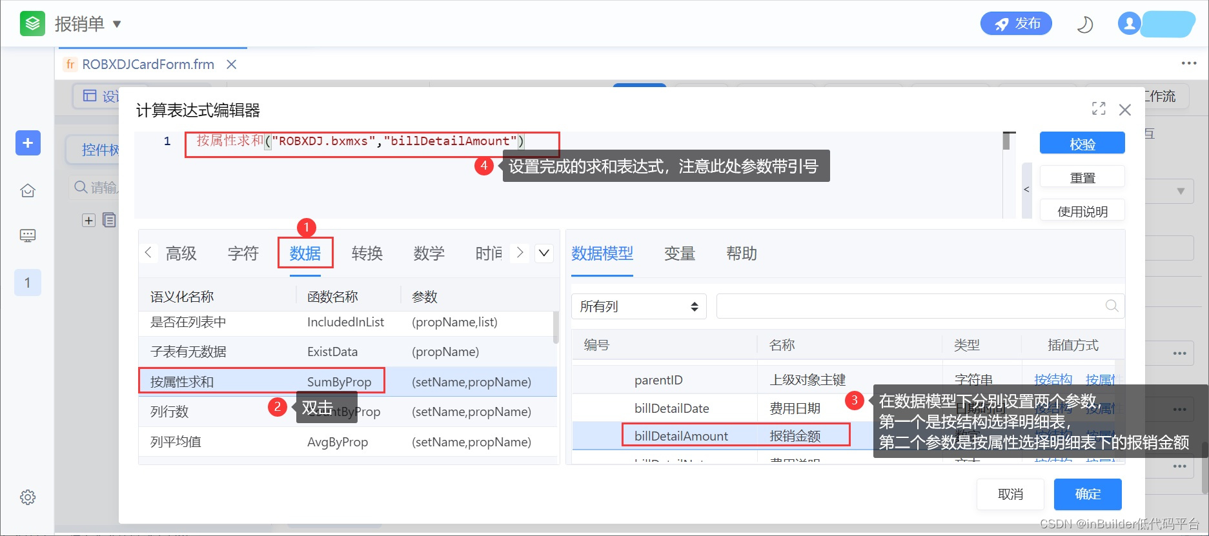Open the user avatar profile

[1129, 24]
